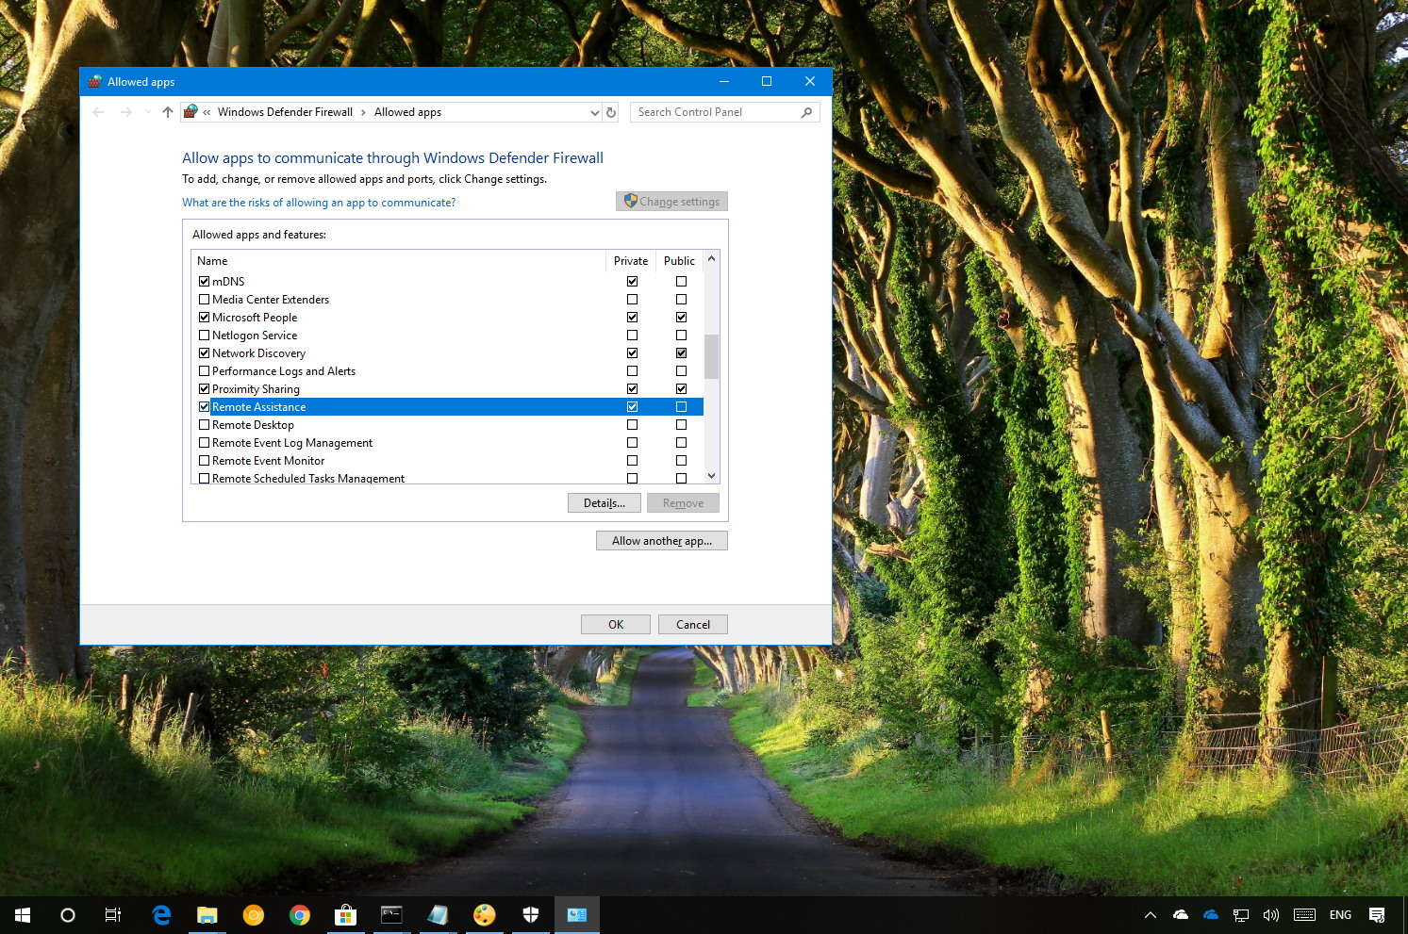
Task: Open the notepad-style app in taskbar
Action: [x=438, y=914]
